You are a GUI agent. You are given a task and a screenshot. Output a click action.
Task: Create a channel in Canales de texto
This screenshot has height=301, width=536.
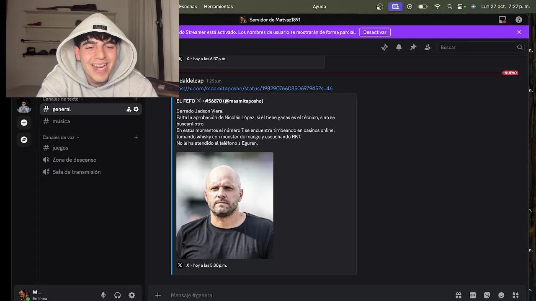[x=136, y=99]
